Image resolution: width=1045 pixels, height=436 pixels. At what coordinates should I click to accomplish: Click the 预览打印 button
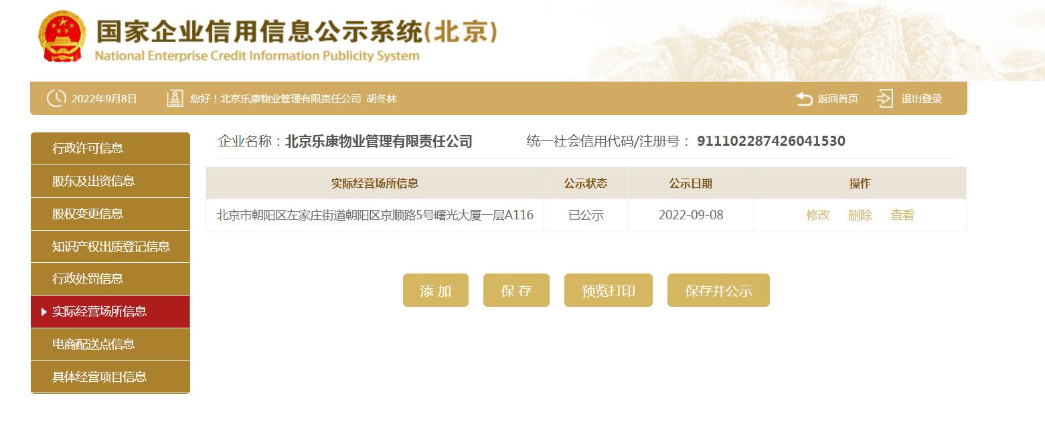(609, 290)
